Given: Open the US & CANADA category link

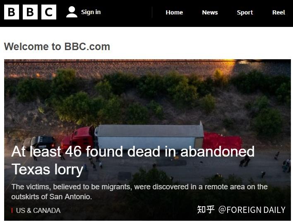Looking at the screenshot, I should coord(38,210).
